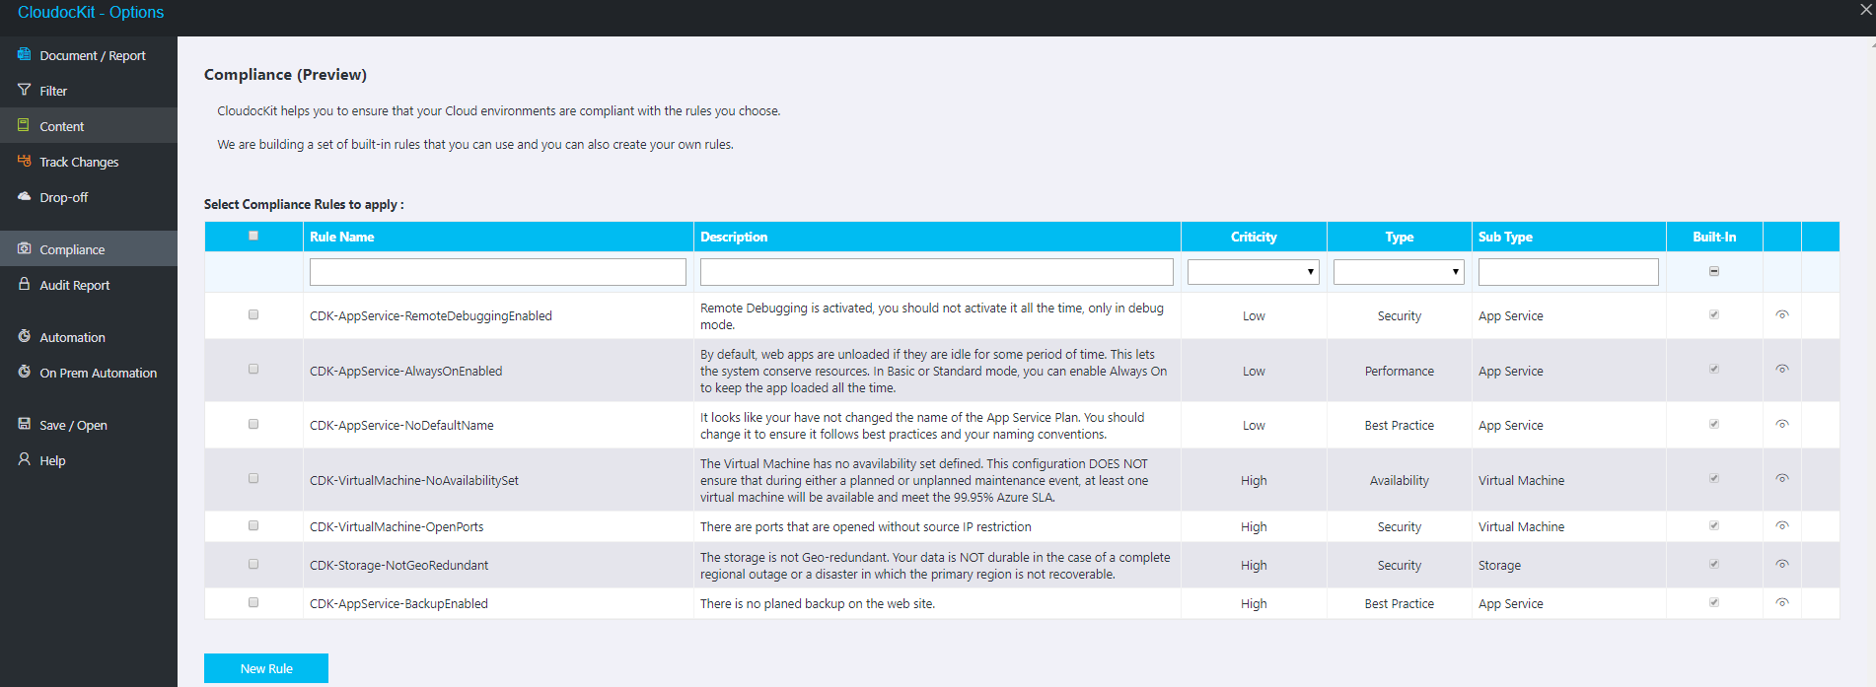Check the CDK-Storage-NotGeoRedundant rule checkbox
This screenshot has height=687, width=1876.
(x=253, y=564)
